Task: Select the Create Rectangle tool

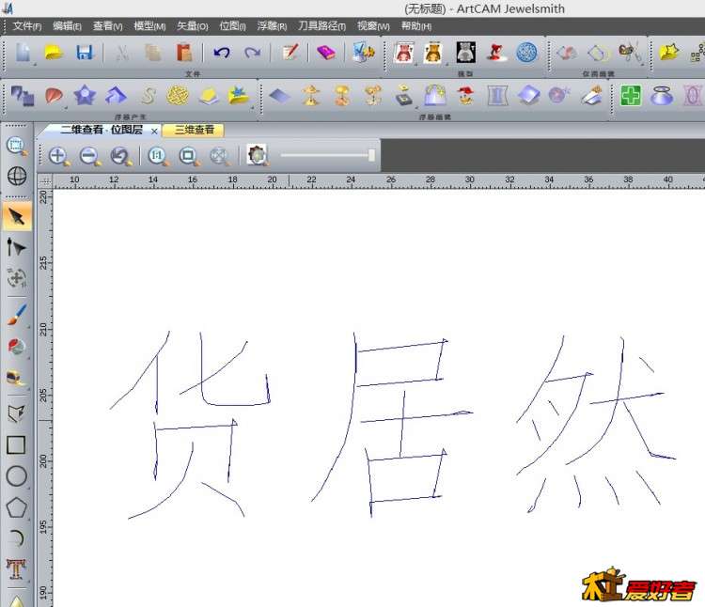Action: tap(16, 444)
